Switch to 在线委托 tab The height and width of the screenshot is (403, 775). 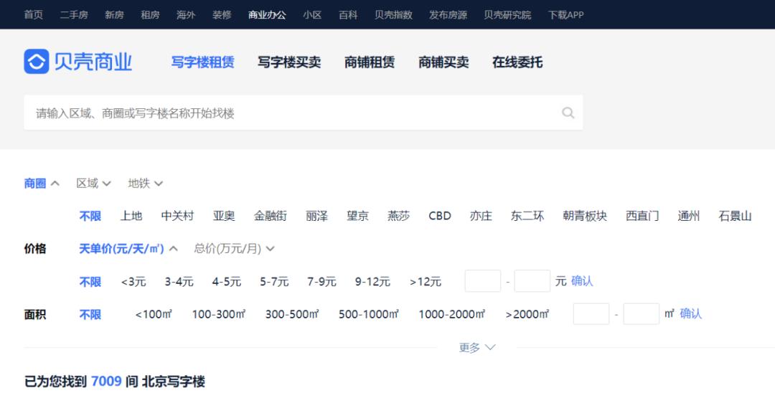point(517,62)
